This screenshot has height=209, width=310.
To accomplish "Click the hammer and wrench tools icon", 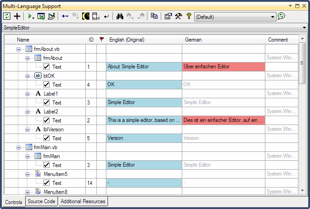I will [x=178, y=17].
